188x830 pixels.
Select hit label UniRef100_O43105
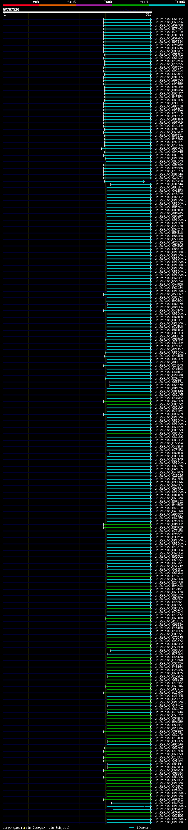[x=169, y=310]
